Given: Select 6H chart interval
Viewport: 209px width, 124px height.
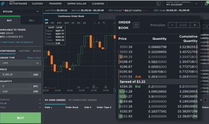Looking at the screenshot, I should (x=79, y=23).
